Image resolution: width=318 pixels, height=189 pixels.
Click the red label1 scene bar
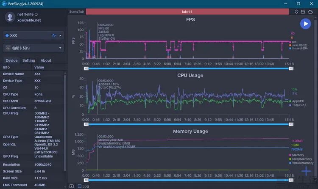(x=187, y=12)
